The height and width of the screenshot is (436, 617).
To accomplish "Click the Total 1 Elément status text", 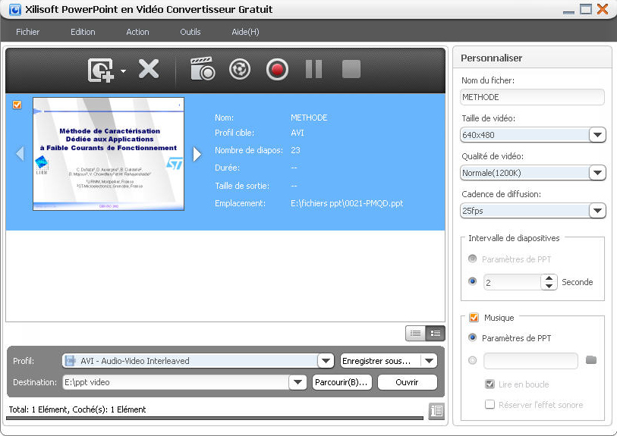I will 77,409.
